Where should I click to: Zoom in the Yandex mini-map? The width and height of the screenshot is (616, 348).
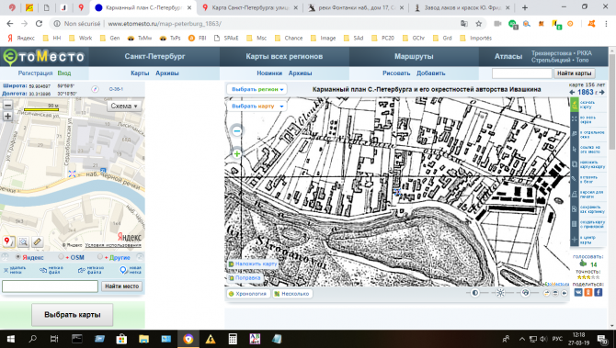coord(7,116)
